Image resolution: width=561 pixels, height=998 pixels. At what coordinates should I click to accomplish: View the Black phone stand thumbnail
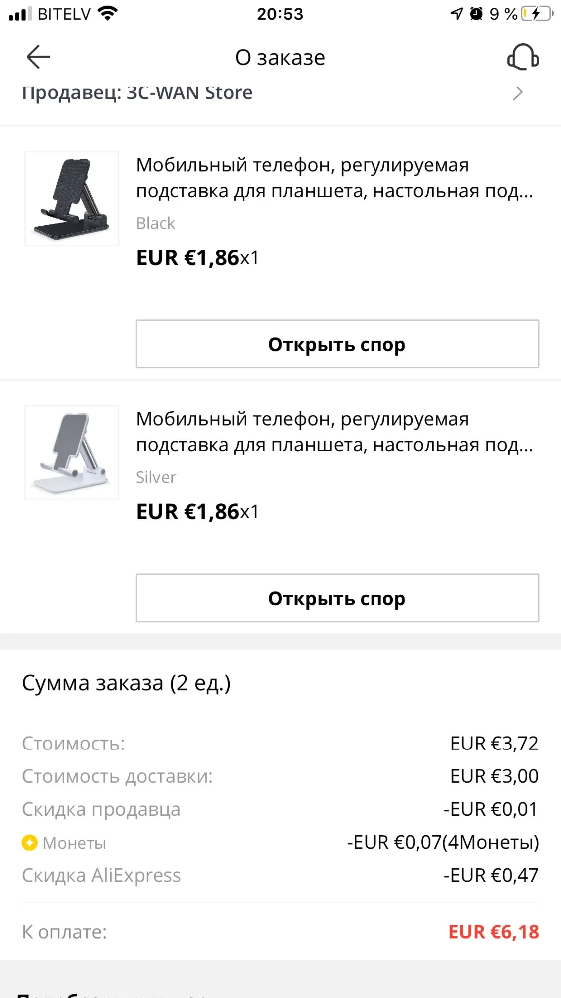pyautogui.click(x=72, y=199)
